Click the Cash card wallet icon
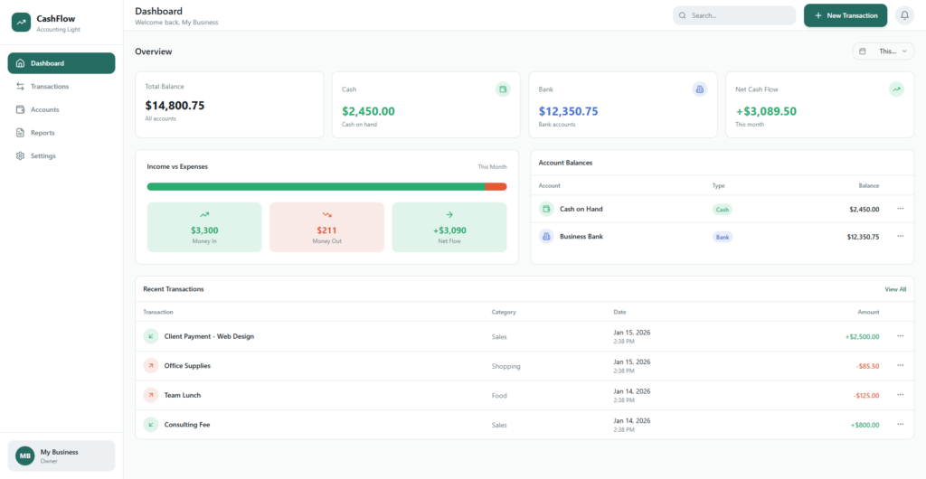Viewport: 926px width, 479px height. pyautogui.click(x=503, y=89)
